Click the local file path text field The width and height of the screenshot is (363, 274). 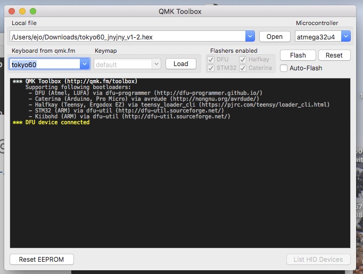coord(127,36)
